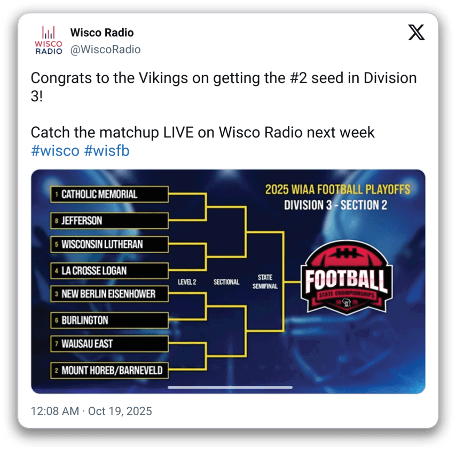Click the Sectional round label

[x=226, y=281]
